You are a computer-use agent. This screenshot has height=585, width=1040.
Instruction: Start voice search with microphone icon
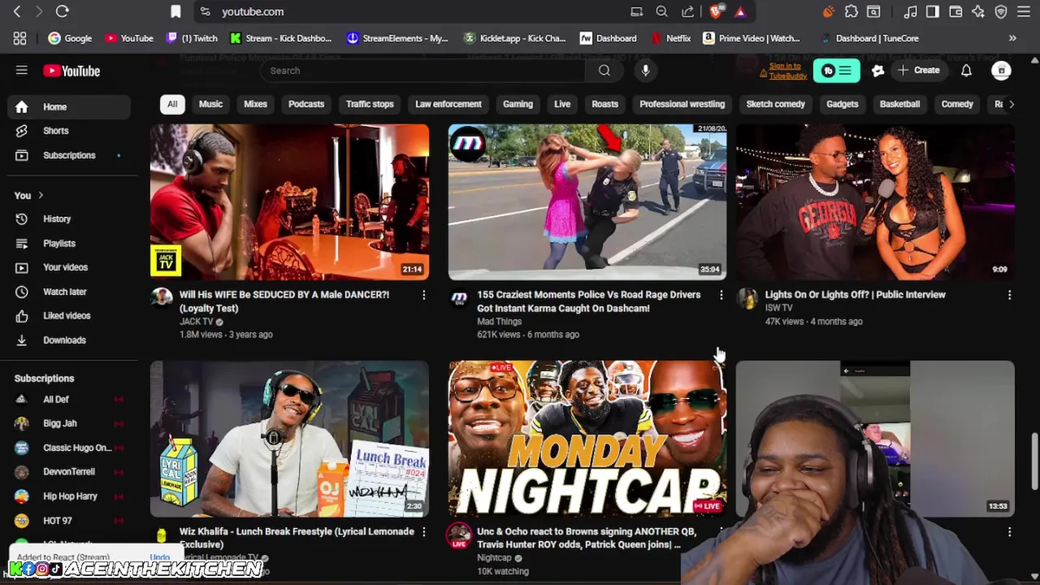[645, 71]
